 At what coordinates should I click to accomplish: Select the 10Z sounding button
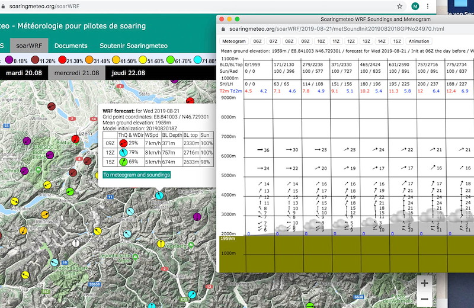(321, 41)
